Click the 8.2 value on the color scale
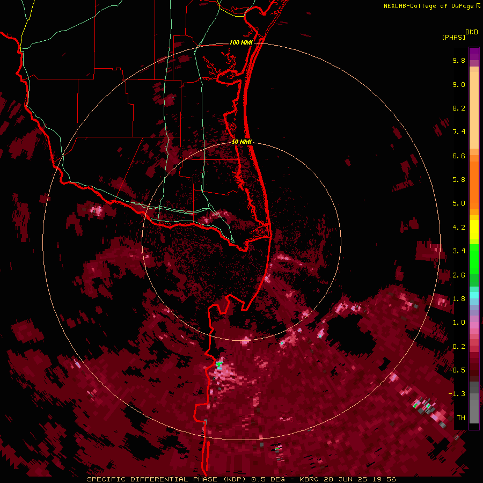The height and width of the screenshot is (483, 483). (459, 108)
